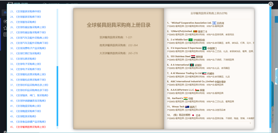This screenshot has width=278, height=133.
Task: Close the buyer catalog popup
Action: coord(270,4)
